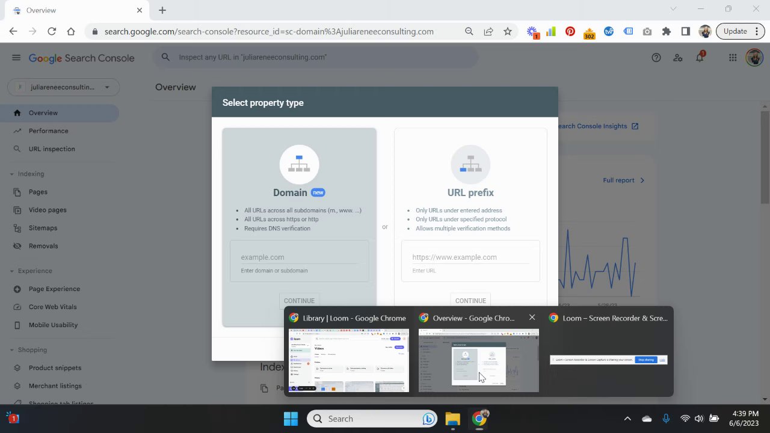Open File Explorer from the taskbar
Image resolution: width=770 pixels, height=433 pixels.
click(x=452, y=419)
